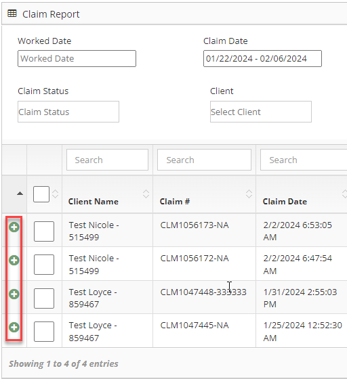Image resolution: width=347 pixels, height=379 pixels.
Task: Check the box for claim CLM1056173-NA
Action: (44, 231)
